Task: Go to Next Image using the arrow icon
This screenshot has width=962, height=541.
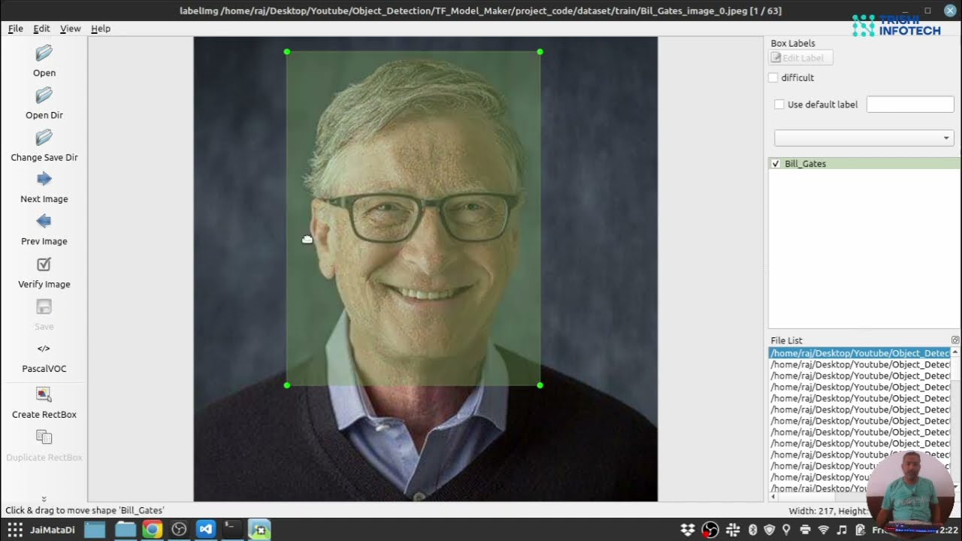Action: [x=44, y=179]
